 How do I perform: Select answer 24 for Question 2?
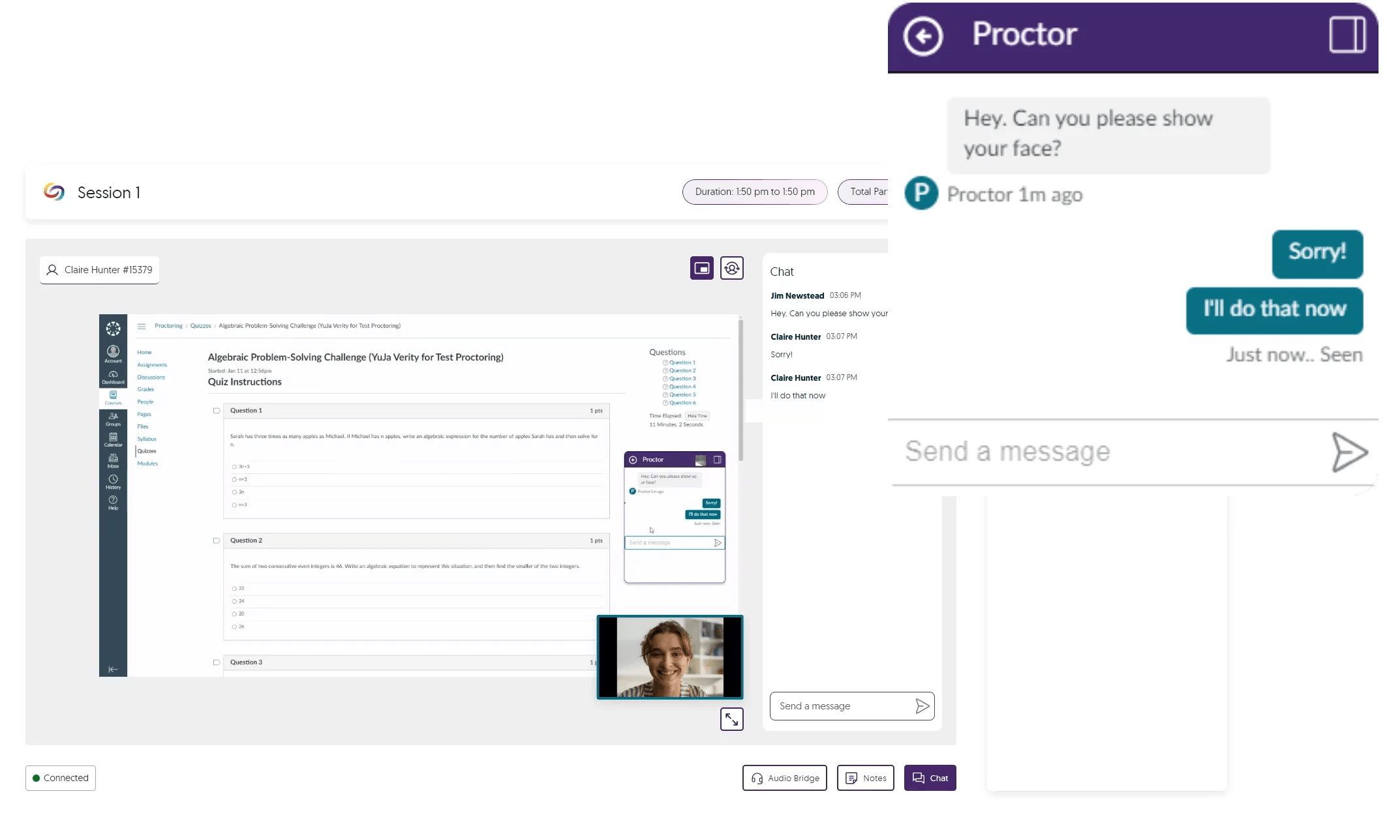point(234,601)
